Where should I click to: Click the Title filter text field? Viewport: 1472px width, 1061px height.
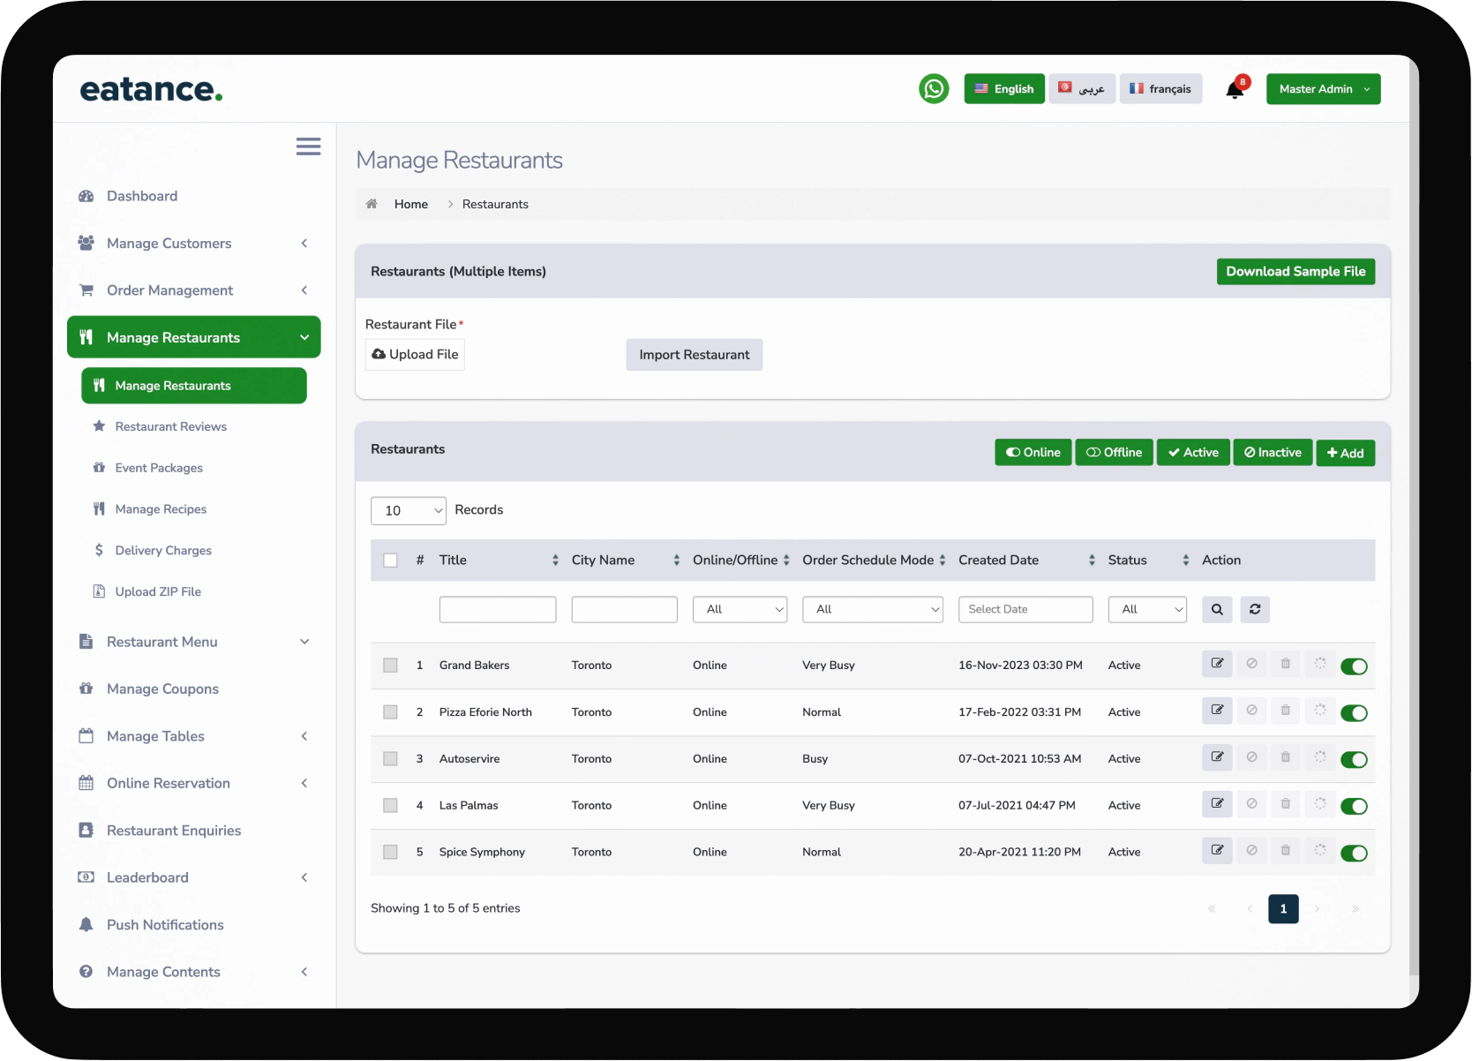(498, 610)
